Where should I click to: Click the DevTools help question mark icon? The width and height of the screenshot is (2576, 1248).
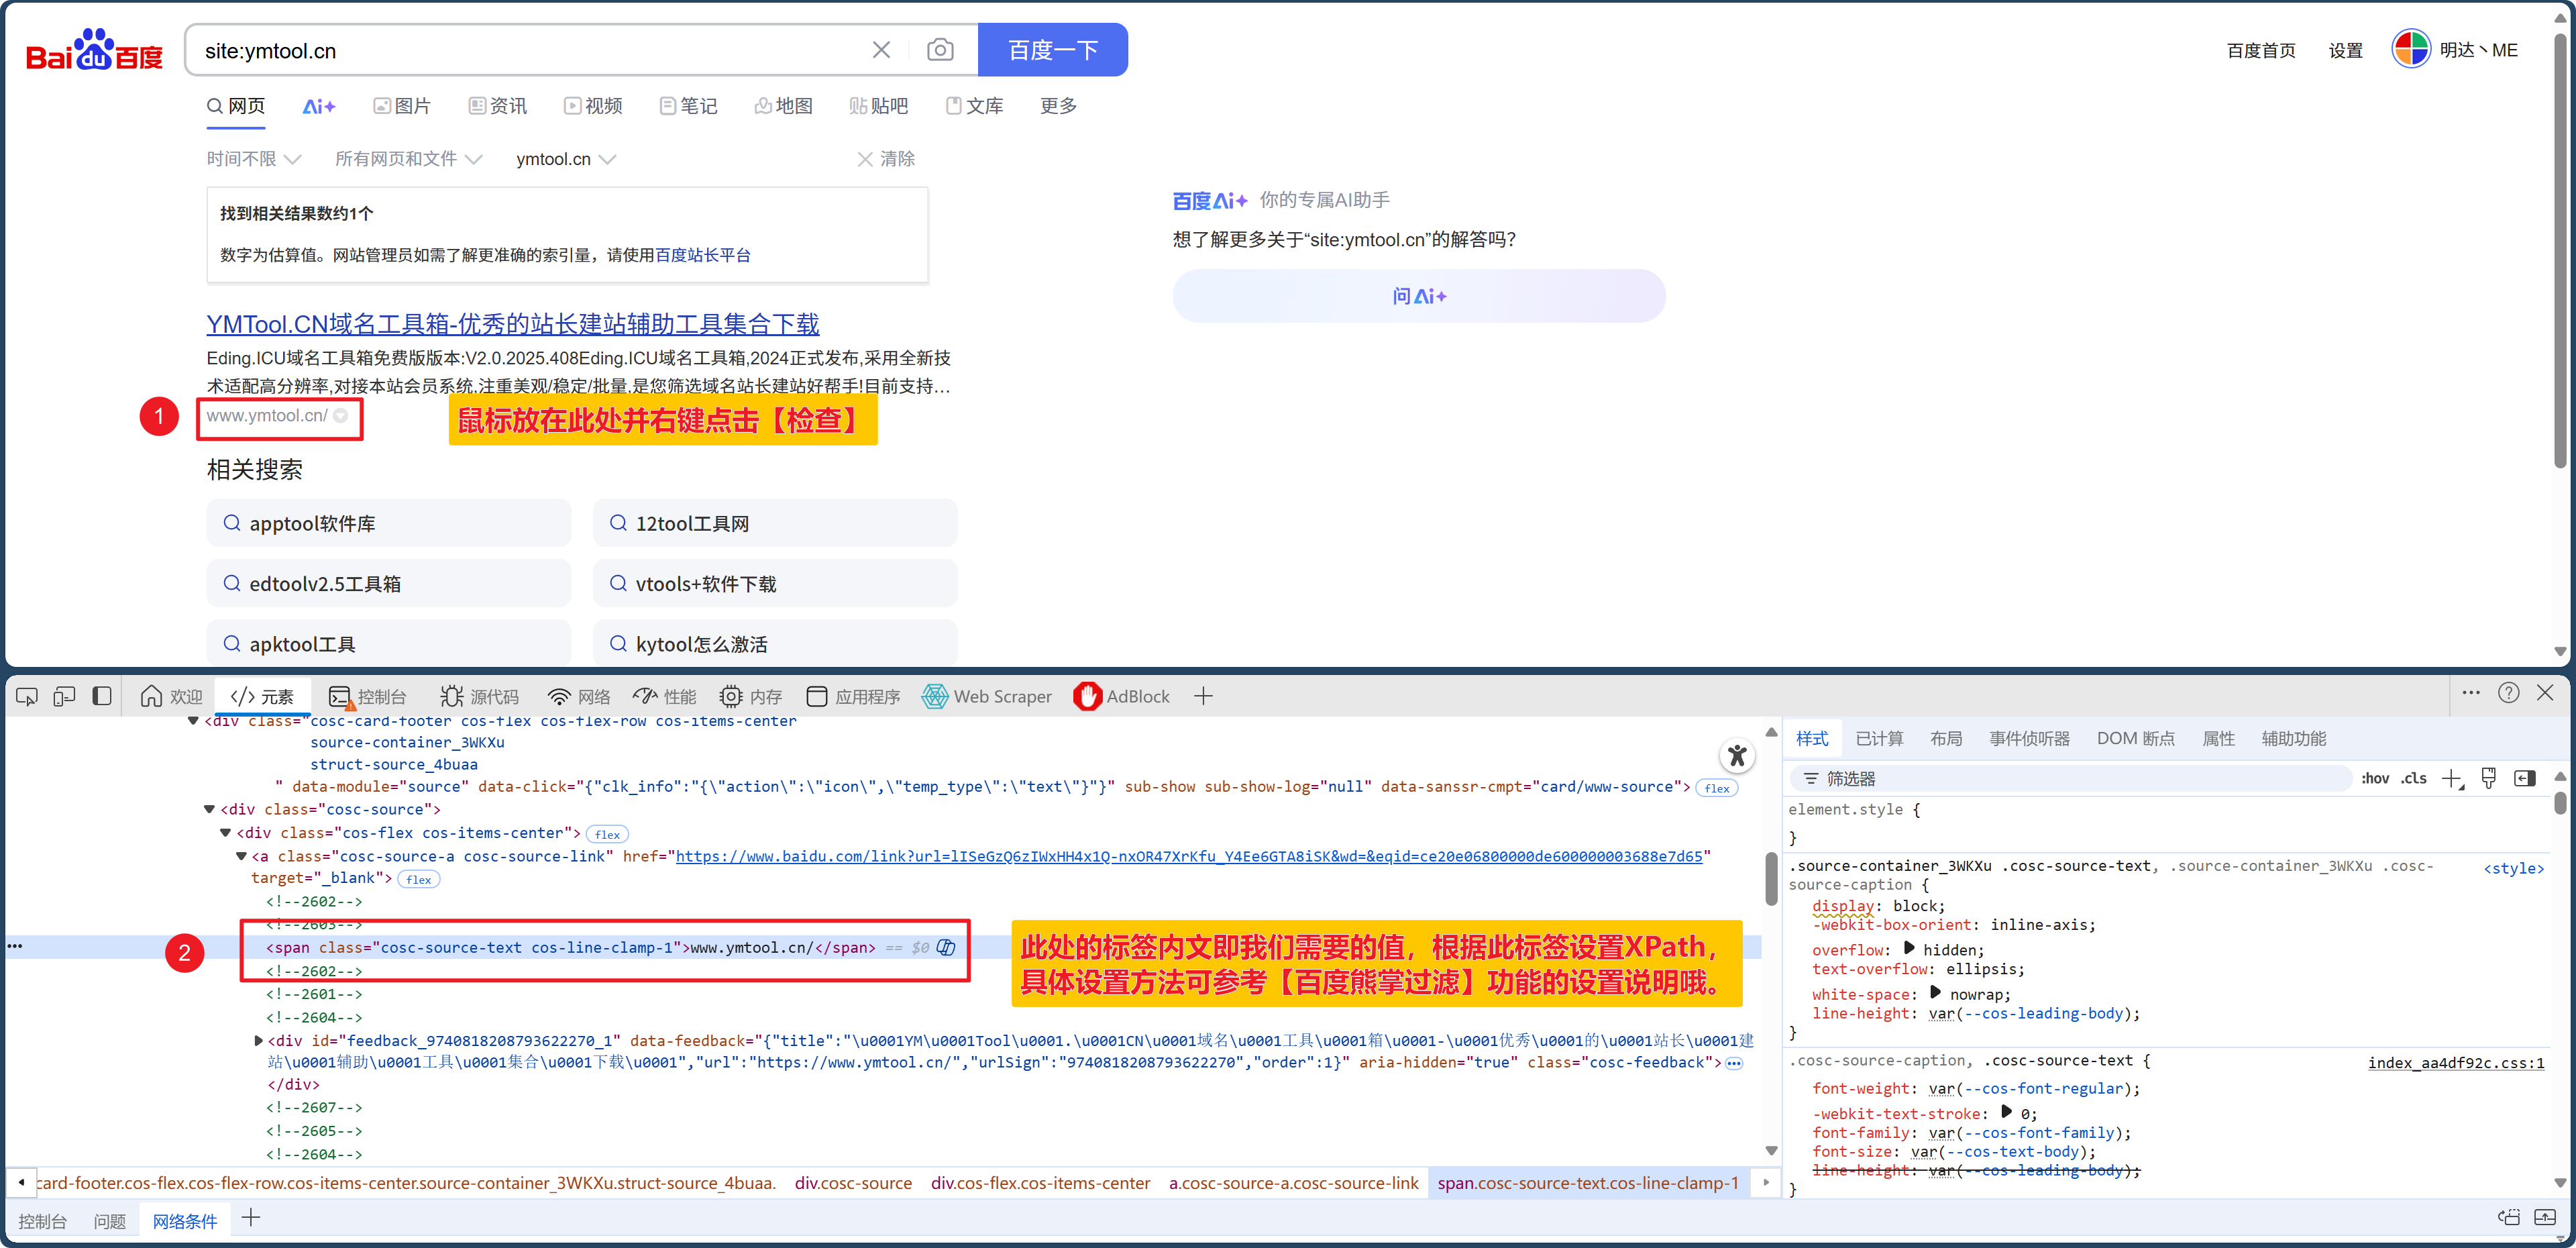coord(2509,692)
